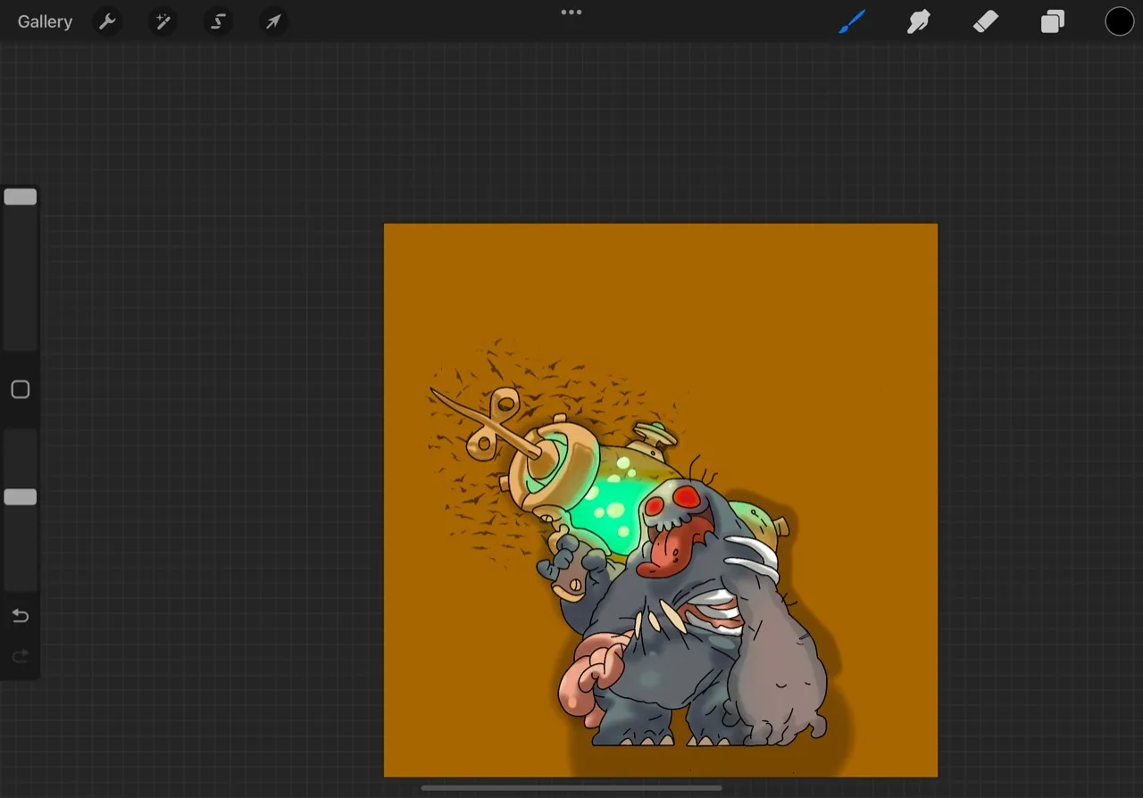The height and width of the screenshot is (798, 1143).
Task: Open the Actions wrench menu
Action: coord(107,22)
